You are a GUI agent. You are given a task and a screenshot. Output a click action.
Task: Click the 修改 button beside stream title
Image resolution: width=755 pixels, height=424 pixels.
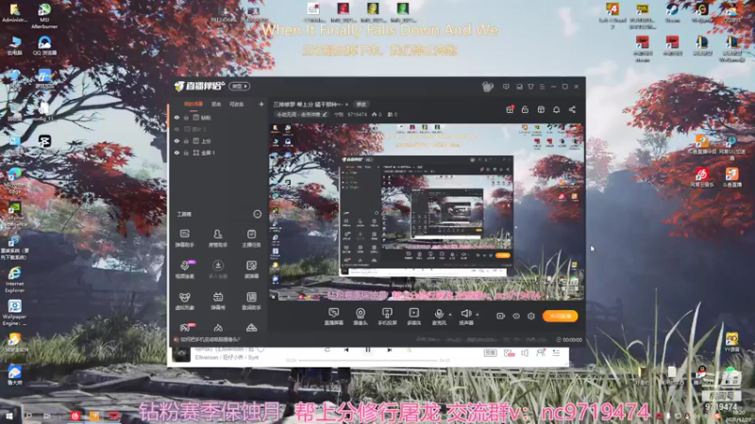(361, 105)
